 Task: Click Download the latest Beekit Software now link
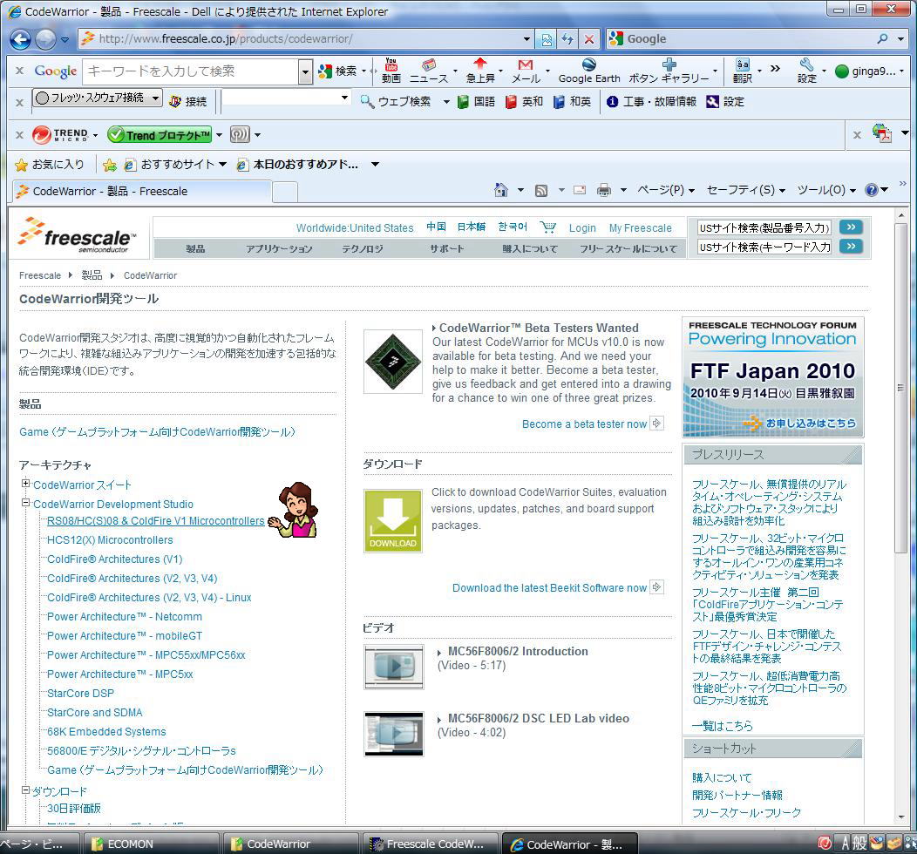pos(549,588)
